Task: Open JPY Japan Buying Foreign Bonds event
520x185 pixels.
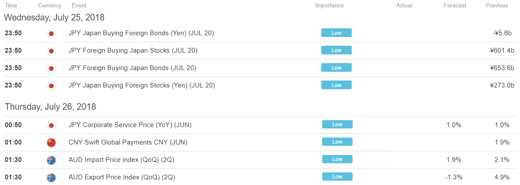Action: tap(141, 33)
